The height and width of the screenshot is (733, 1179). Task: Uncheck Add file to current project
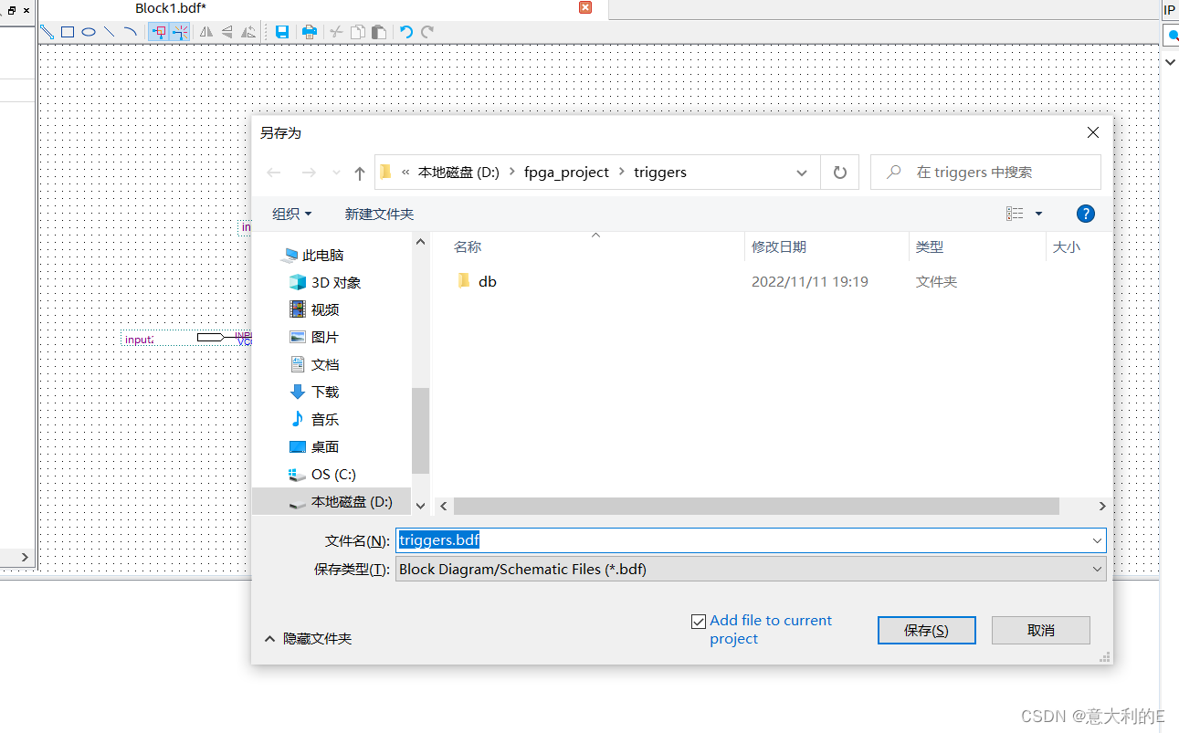point(699,620)
